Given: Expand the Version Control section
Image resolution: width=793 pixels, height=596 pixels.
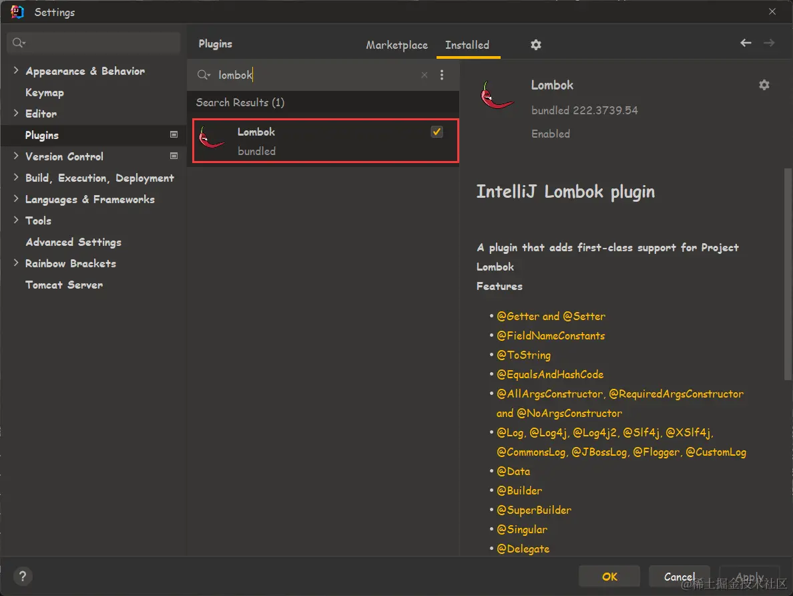Looking at the screenshot, I should tap(15, 156).
